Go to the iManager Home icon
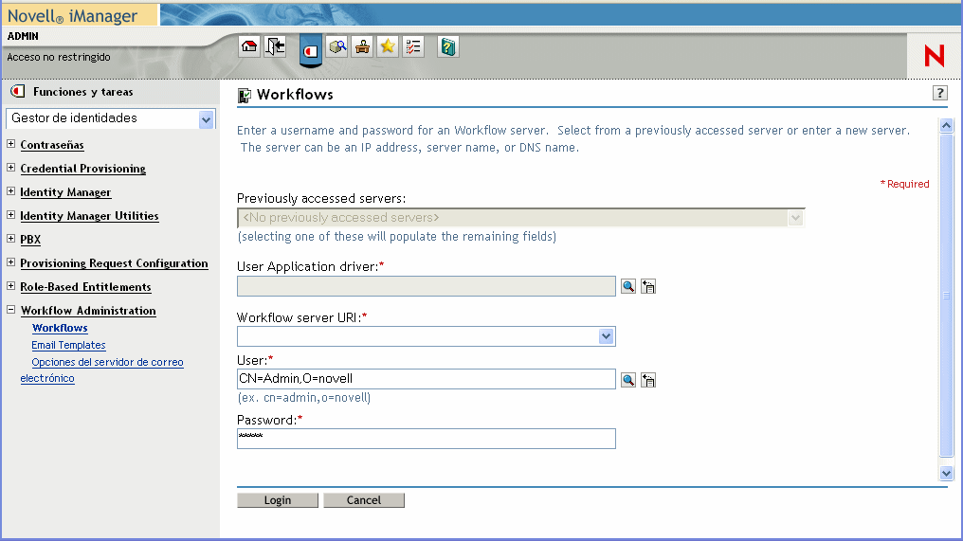The image size is (963, 541). click(x=249, y=46)
